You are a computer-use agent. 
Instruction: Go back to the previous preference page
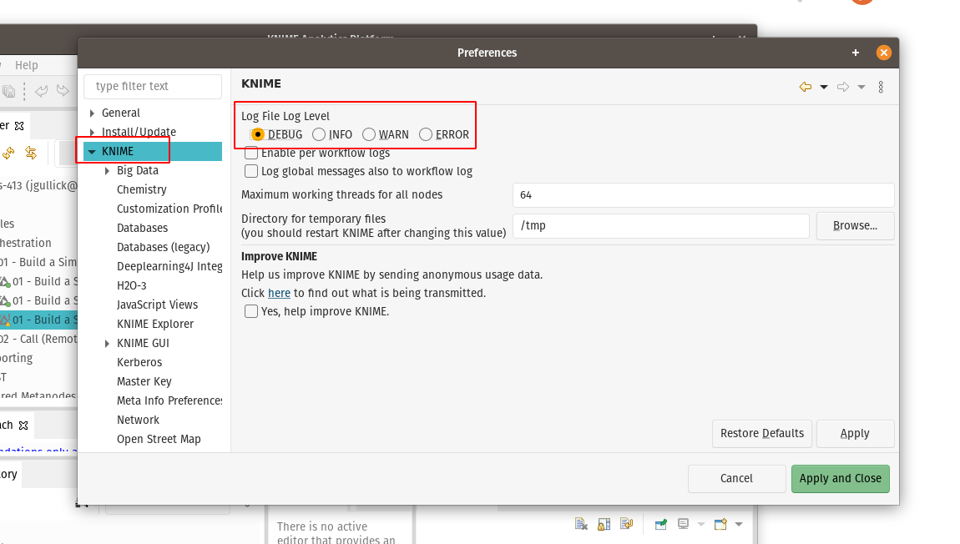pos(805,87)
